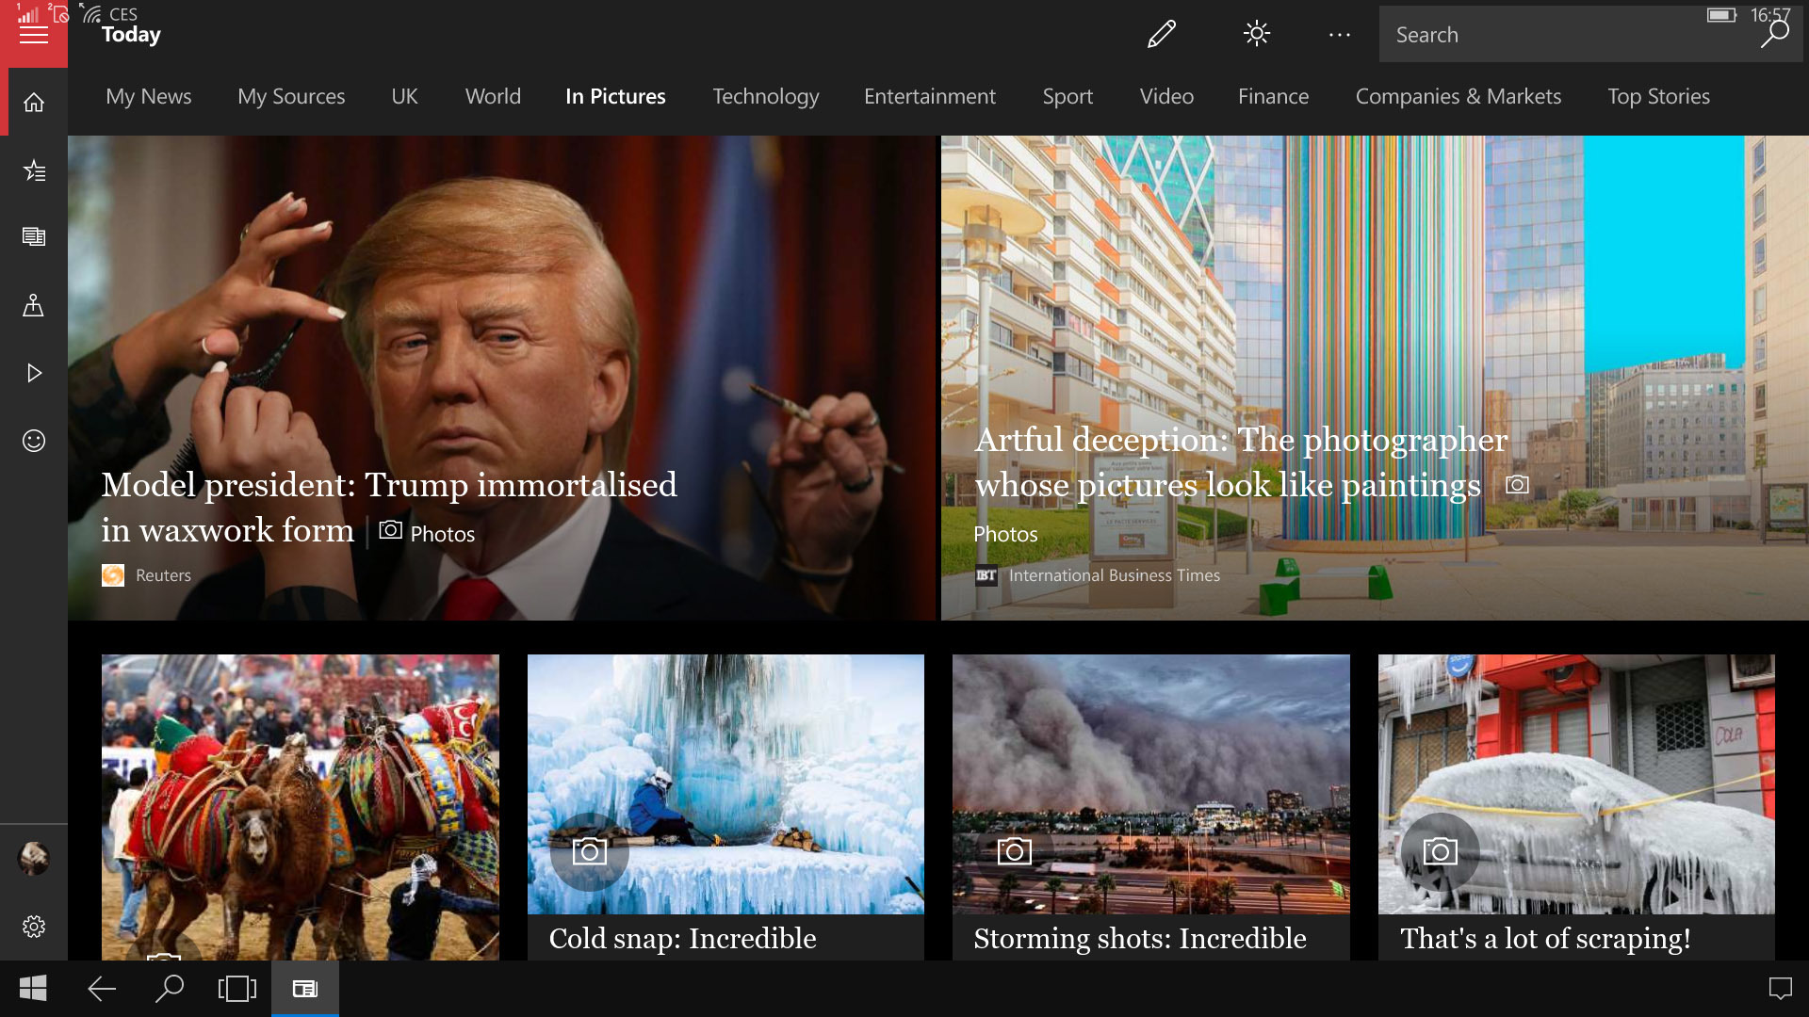Viewport: 1809px width, 1017px height.
Task: Click the Home icon in sidebar
Action: (x=34, y=103)
